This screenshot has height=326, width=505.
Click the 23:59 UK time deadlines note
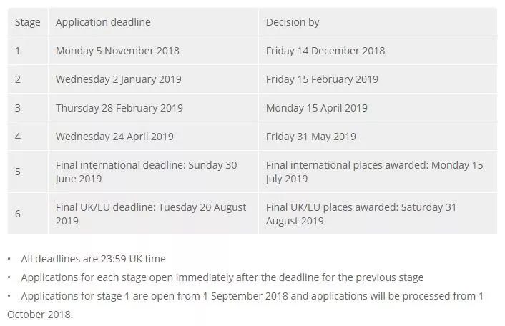(93, 259)
